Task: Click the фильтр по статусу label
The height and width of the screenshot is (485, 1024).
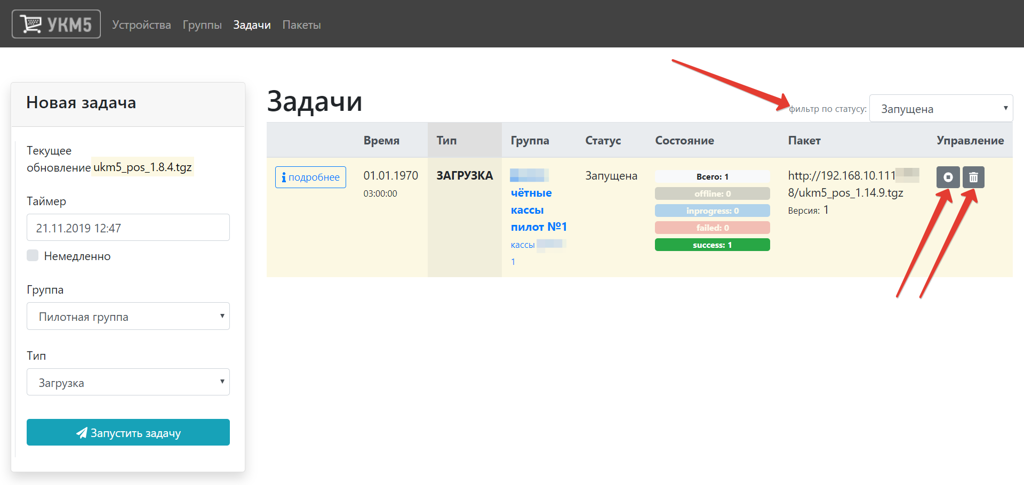Action: pos(828,109)
